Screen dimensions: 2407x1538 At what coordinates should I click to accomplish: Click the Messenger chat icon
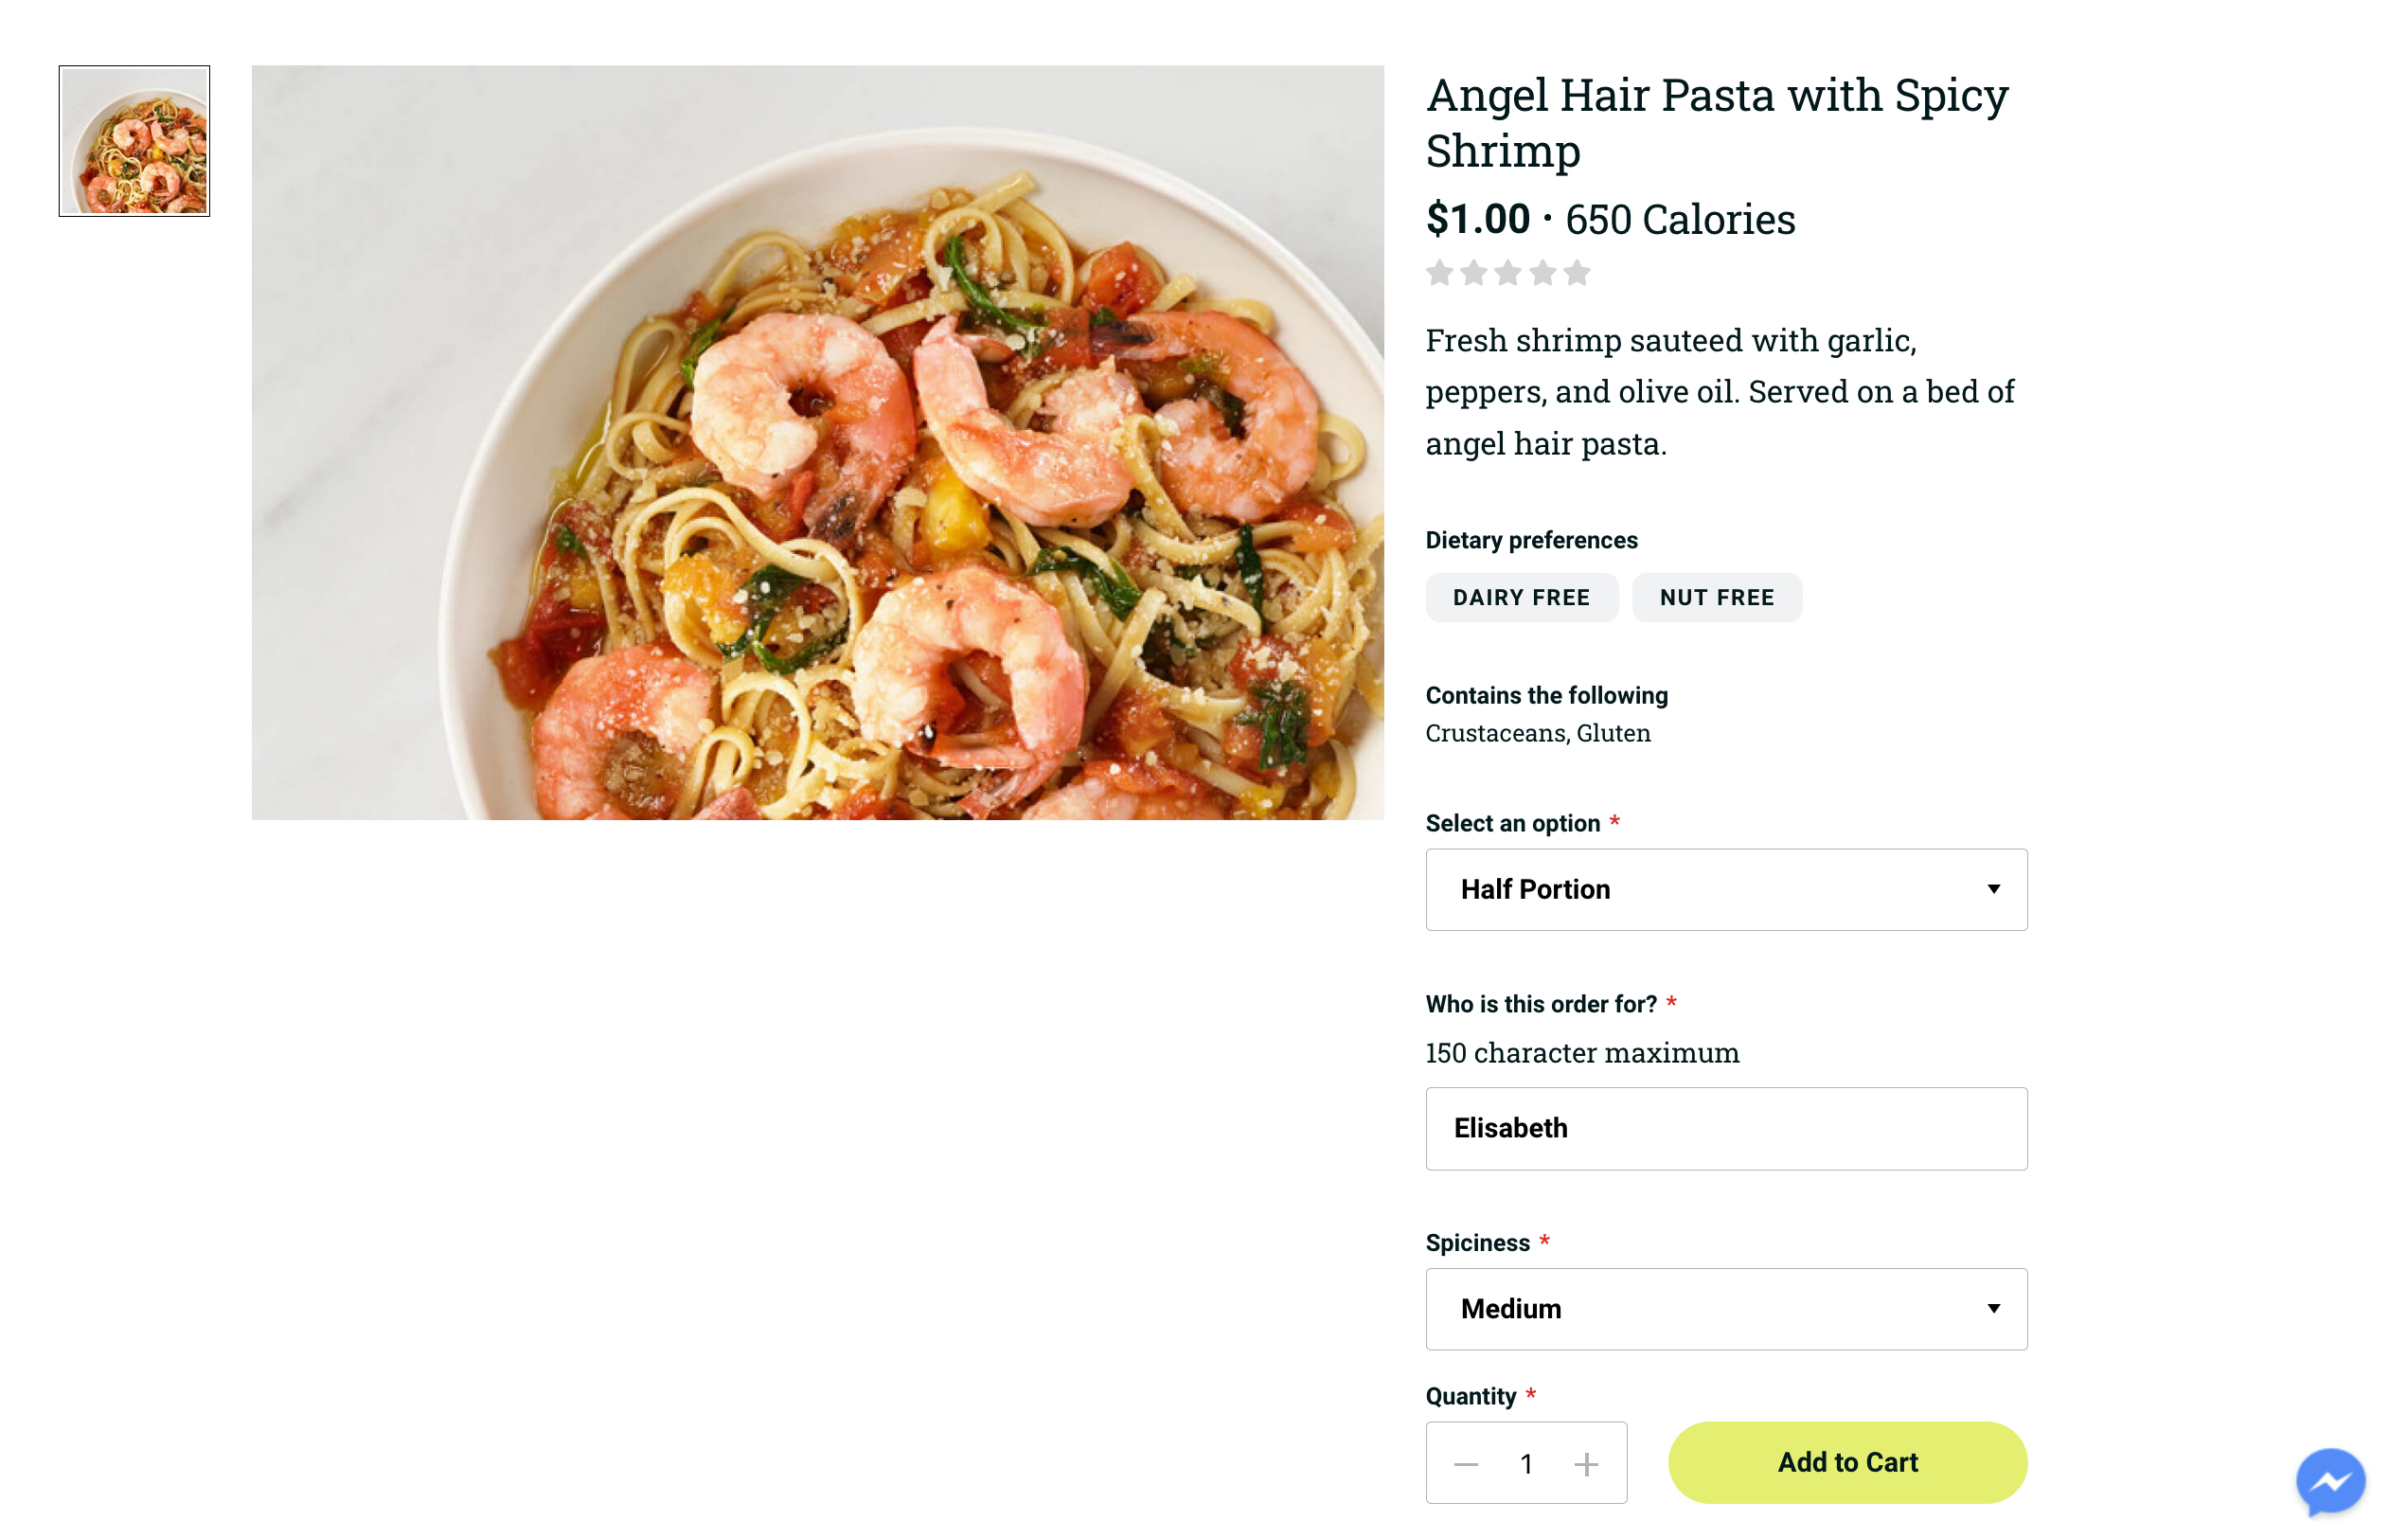2329,1470
